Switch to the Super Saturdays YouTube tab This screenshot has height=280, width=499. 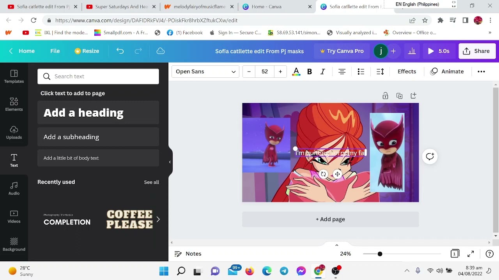122,7
